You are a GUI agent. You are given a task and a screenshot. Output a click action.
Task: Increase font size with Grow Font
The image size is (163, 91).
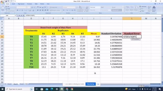coord(32,7)
